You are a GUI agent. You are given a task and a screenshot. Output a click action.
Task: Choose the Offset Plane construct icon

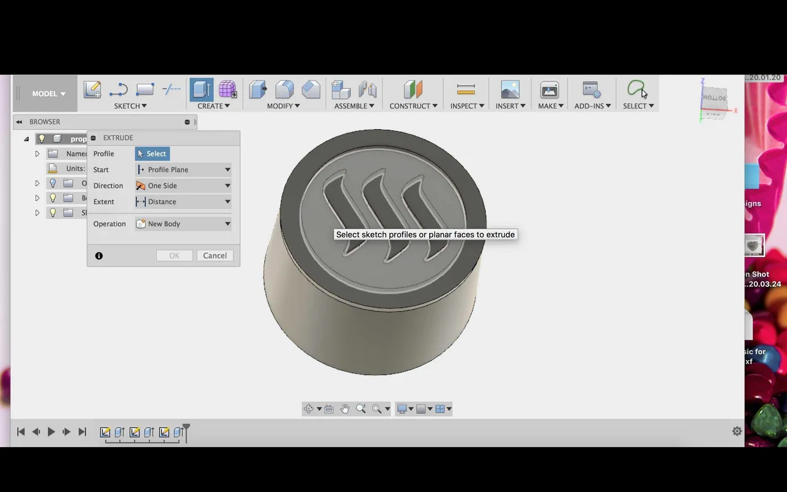coord(413,90)
